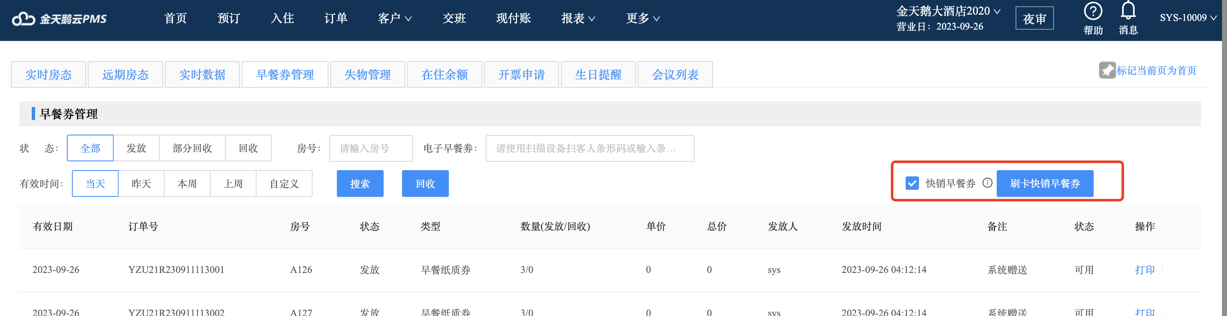This screenshot has height=316, width=1227.
Task: Select the 全部 status filter
Action: point(91,148)
